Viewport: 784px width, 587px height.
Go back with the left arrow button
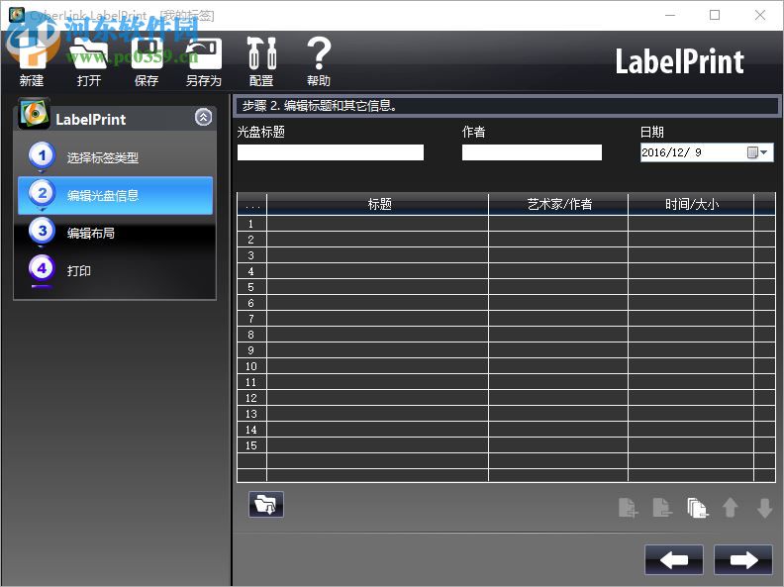[x=674, y=560]
